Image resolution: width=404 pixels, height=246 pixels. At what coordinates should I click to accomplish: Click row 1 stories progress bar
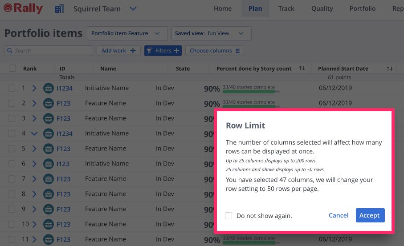(x=251, y=91)
